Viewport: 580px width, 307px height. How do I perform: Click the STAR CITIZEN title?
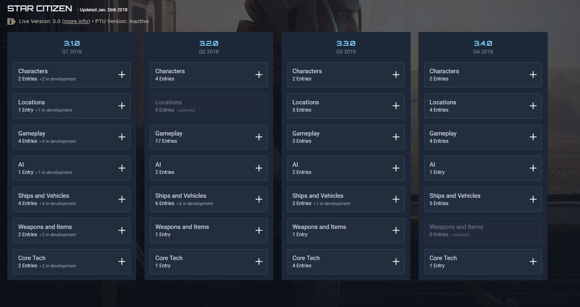[40, 8]
